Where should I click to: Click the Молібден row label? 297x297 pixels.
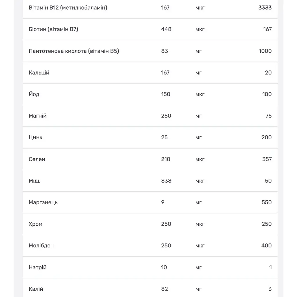(x=41, y=246)
